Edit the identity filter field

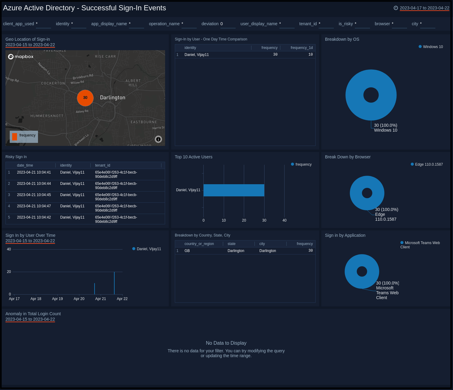(x=79, y=24)
